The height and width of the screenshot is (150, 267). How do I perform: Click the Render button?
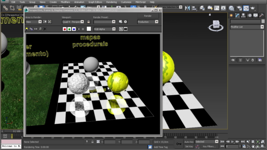click(x=148, y=16)
